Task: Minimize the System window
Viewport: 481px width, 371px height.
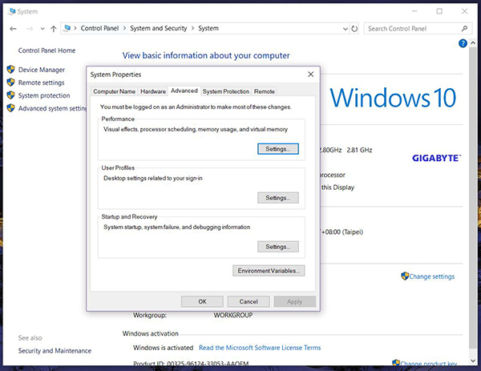Action: coord(414,11)
